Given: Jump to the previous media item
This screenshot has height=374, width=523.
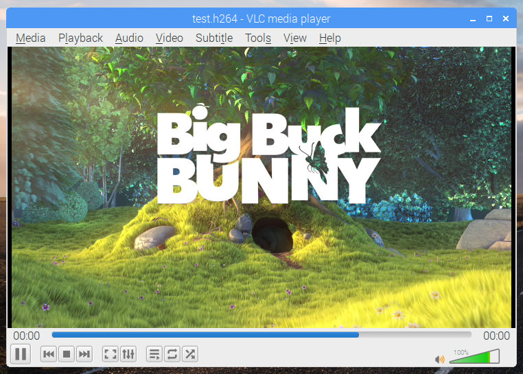Looking at the screenshot, I should 49,354.
